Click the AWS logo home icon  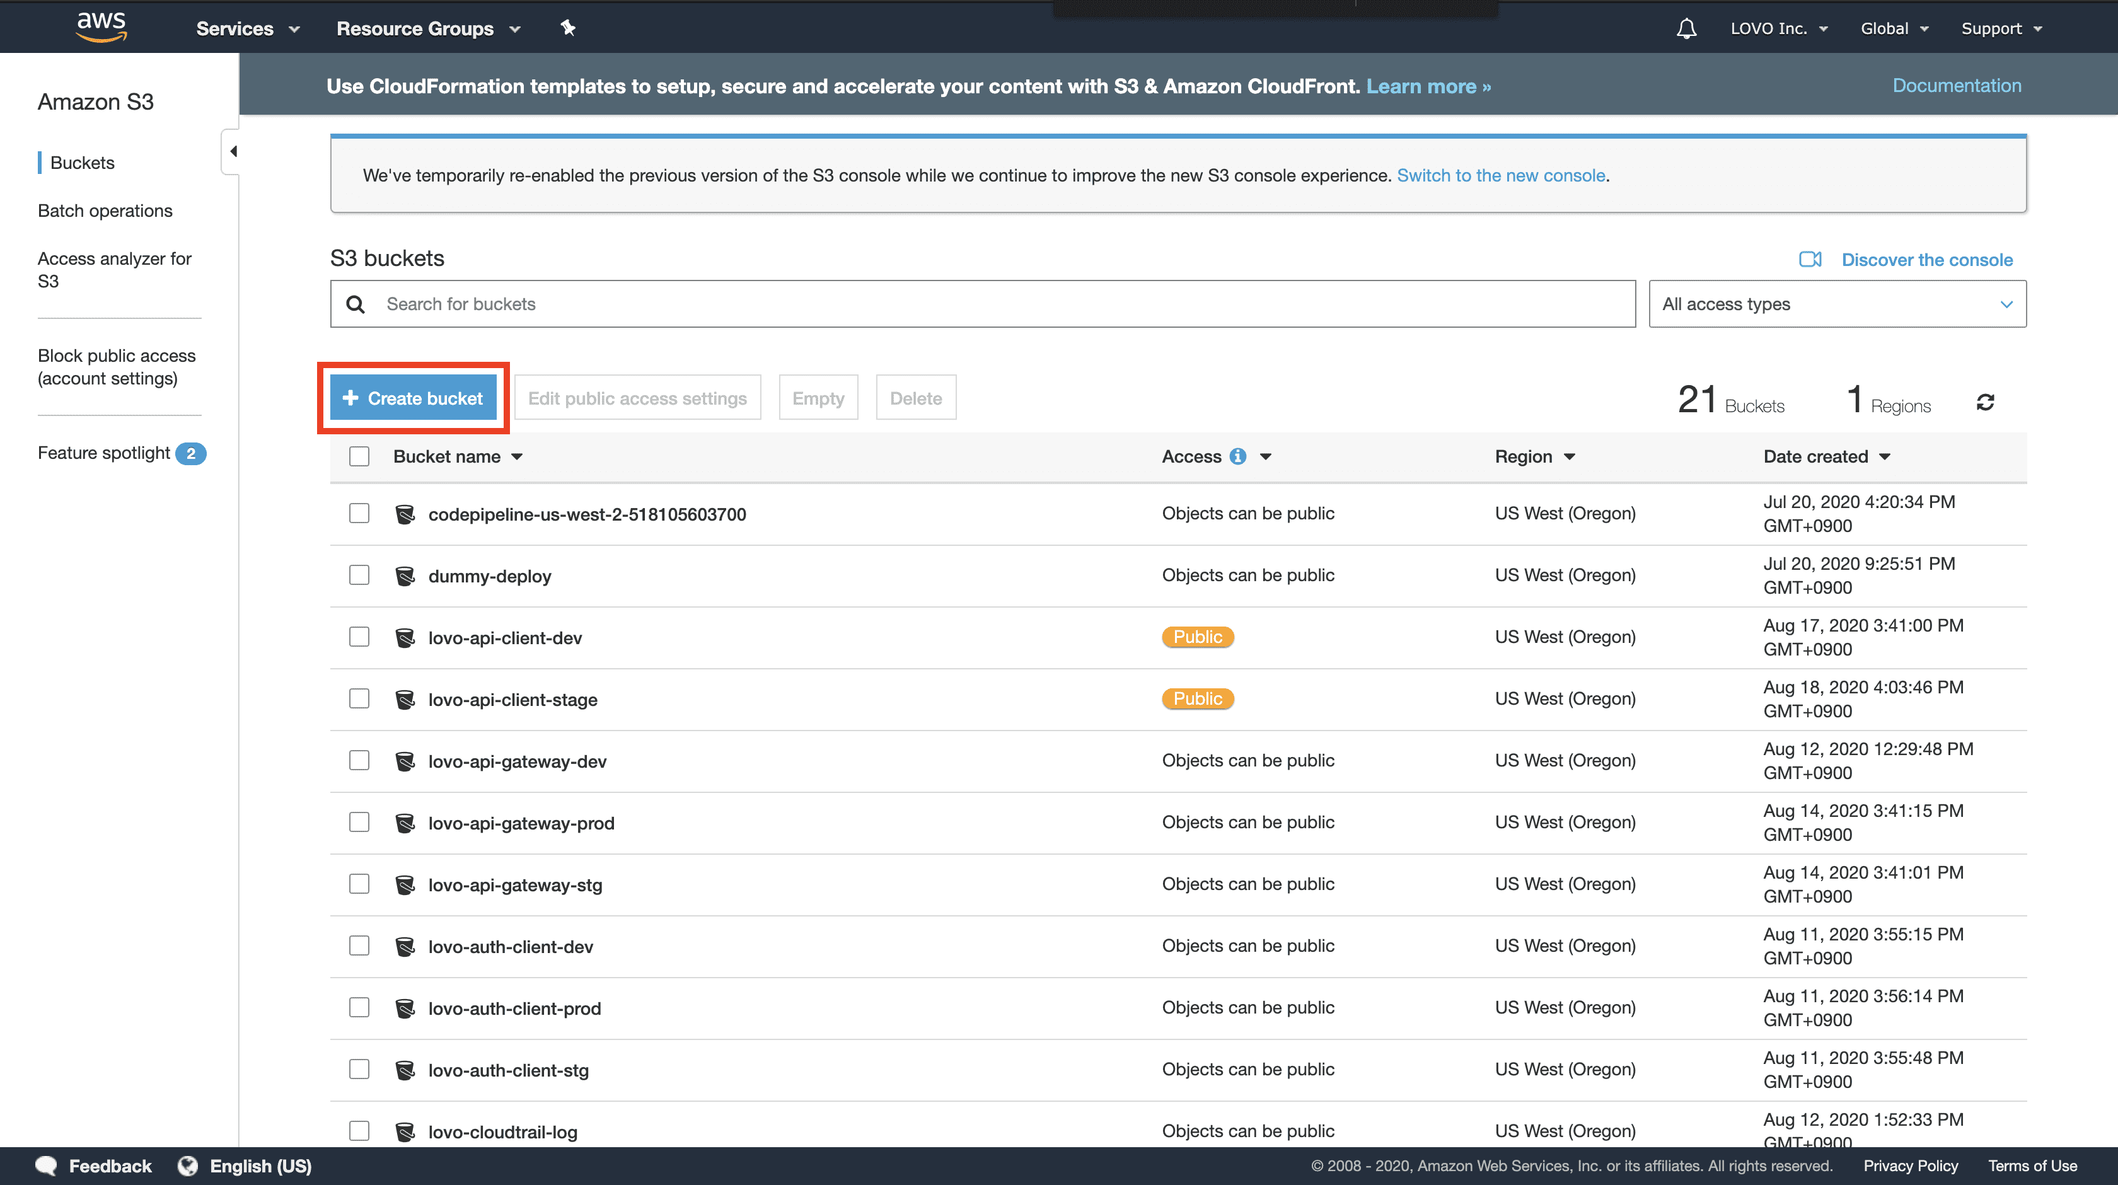101,27
